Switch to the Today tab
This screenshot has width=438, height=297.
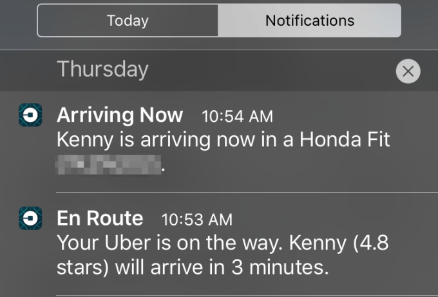coord(128,21)
